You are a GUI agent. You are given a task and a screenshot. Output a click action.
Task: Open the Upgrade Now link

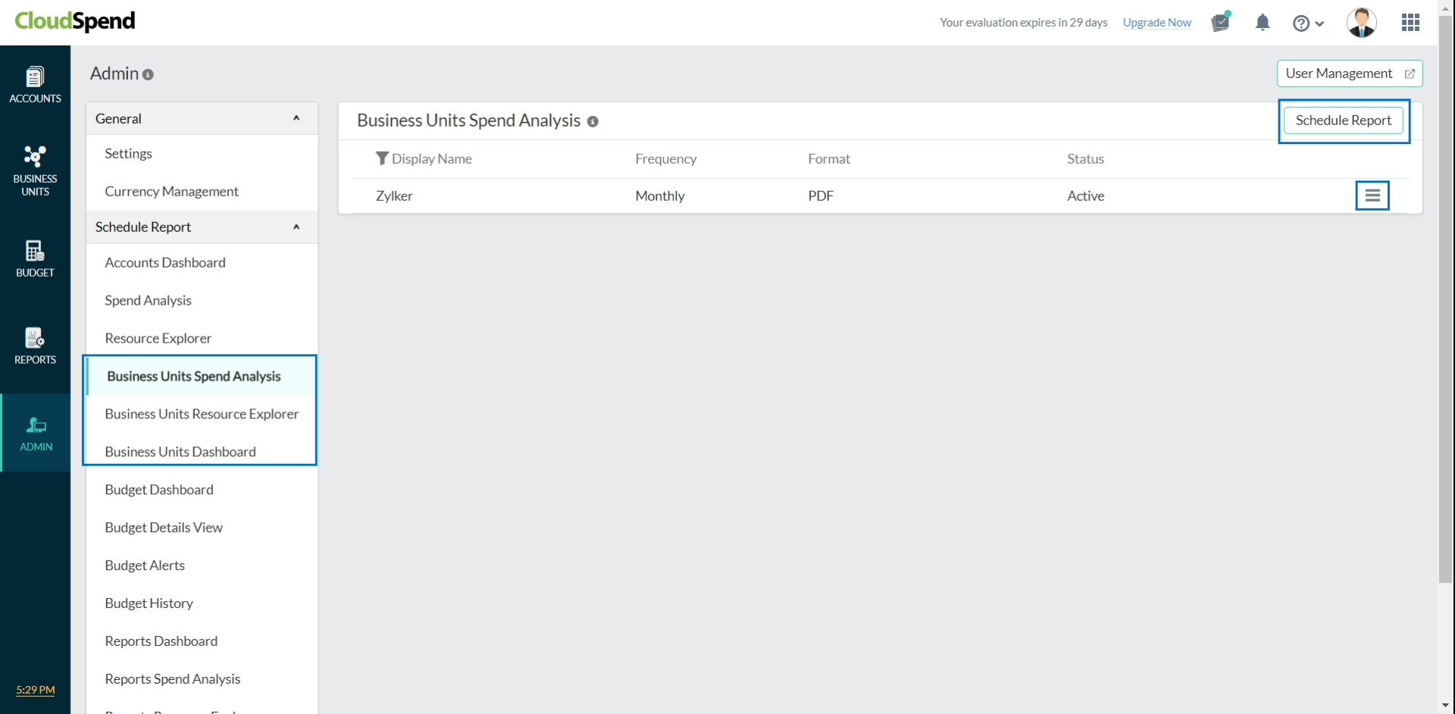click(x=1157, y=22)
